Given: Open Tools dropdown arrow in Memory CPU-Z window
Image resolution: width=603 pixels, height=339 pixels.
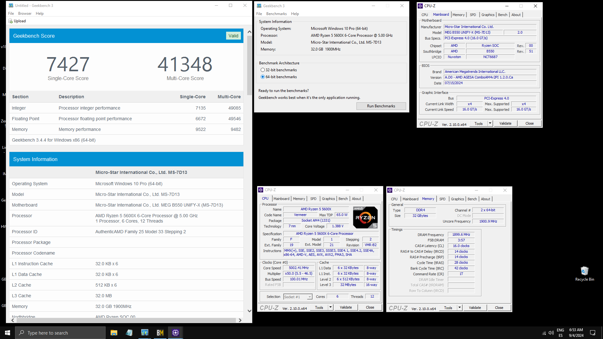Looking at the screenshot, I should tap(459, 308).
